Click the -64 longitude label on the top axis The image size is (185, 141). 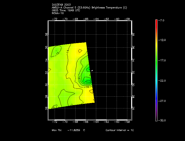96,19
